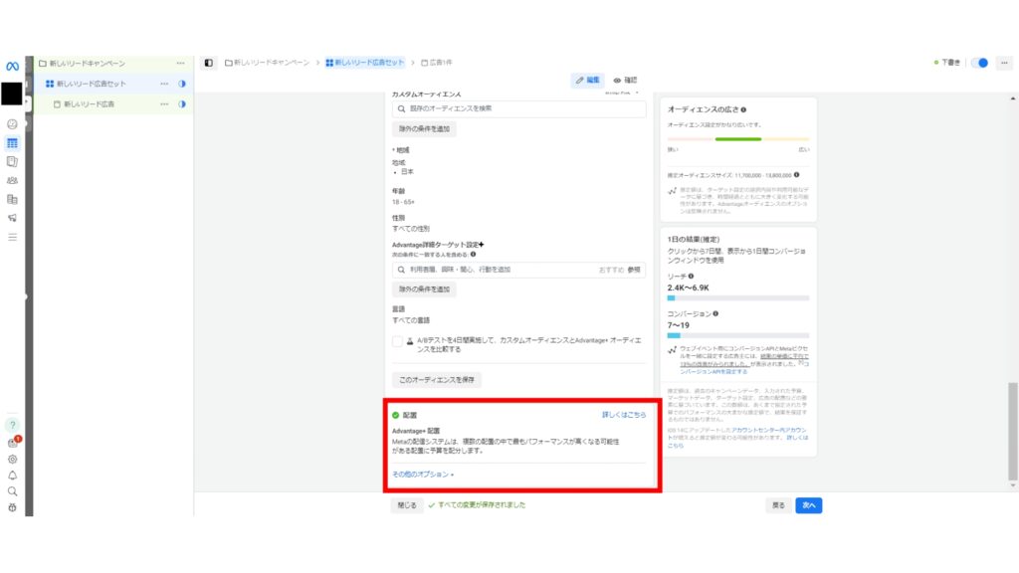Click the 詳しくはこちら link in 配置
1019x573 pixels.
624,413
